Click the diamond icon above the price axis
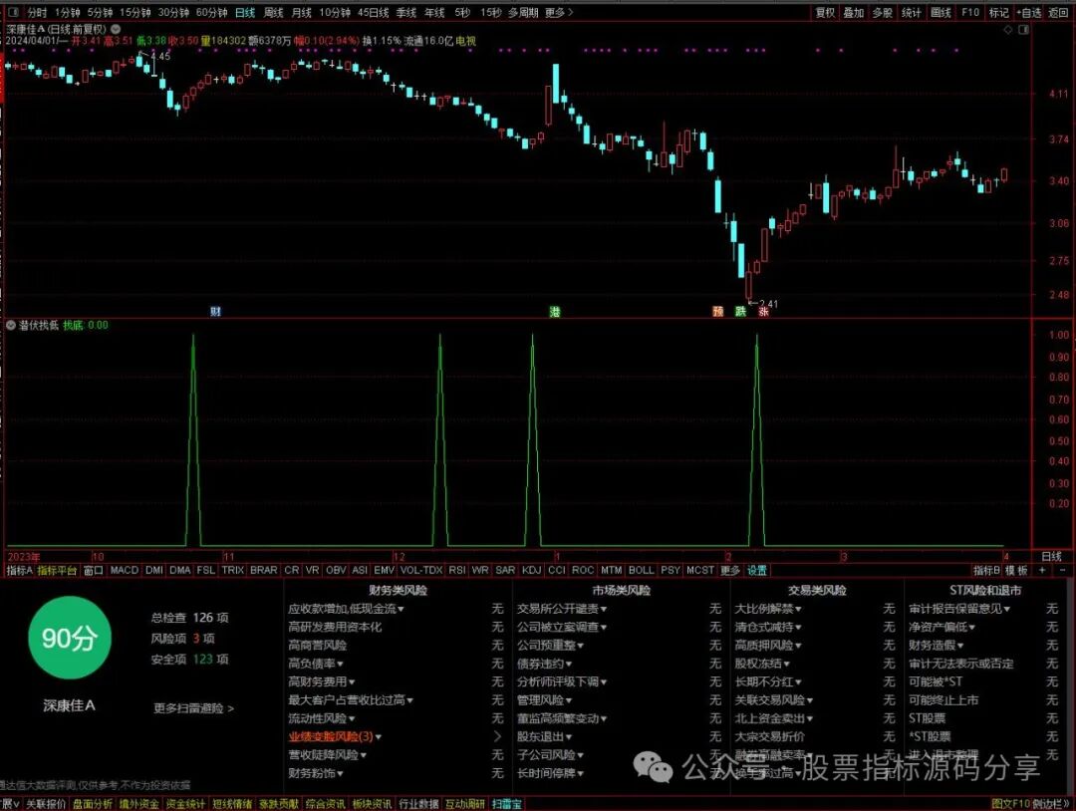Viewport: 1076px width, 811px height. coord(1008,30)
